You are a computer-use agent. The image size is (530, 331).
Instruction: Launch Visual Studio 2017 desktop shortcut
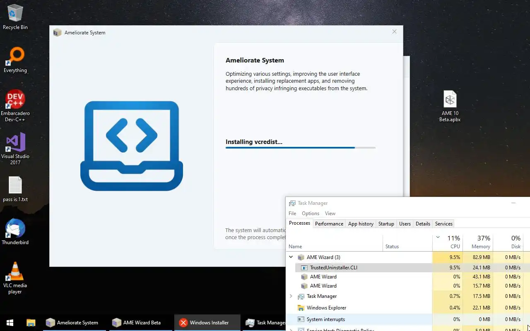point(15,149)
